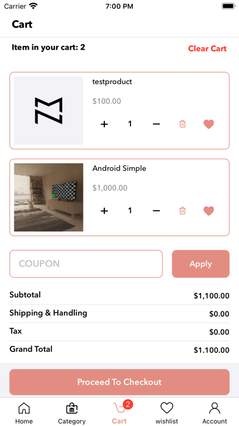Open the Category tab
This screenshot has height=426, width=239.
(72, 413)
